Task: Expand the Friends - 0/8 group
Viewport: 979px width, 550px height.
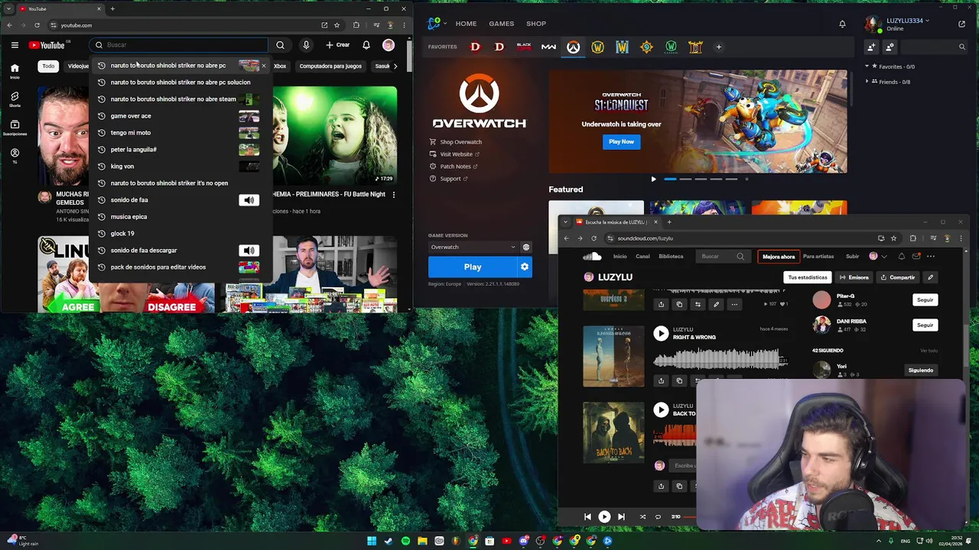Action: pos(888,82)
